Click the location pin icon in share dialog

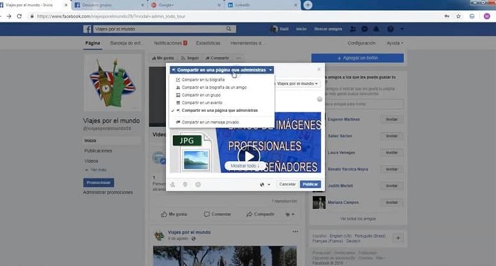click(x=185, y=185)
